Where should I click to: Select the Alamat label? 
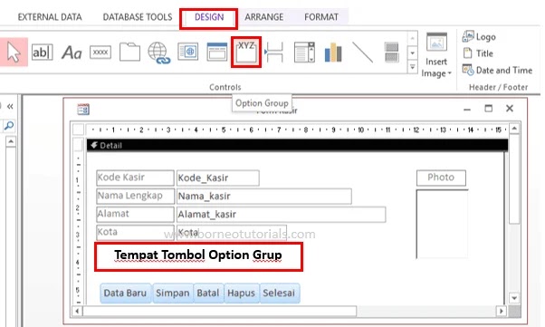135,215
